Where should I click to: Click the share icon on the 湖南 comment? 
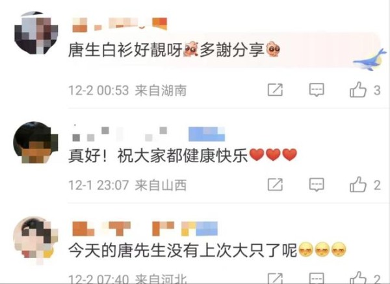275,90
